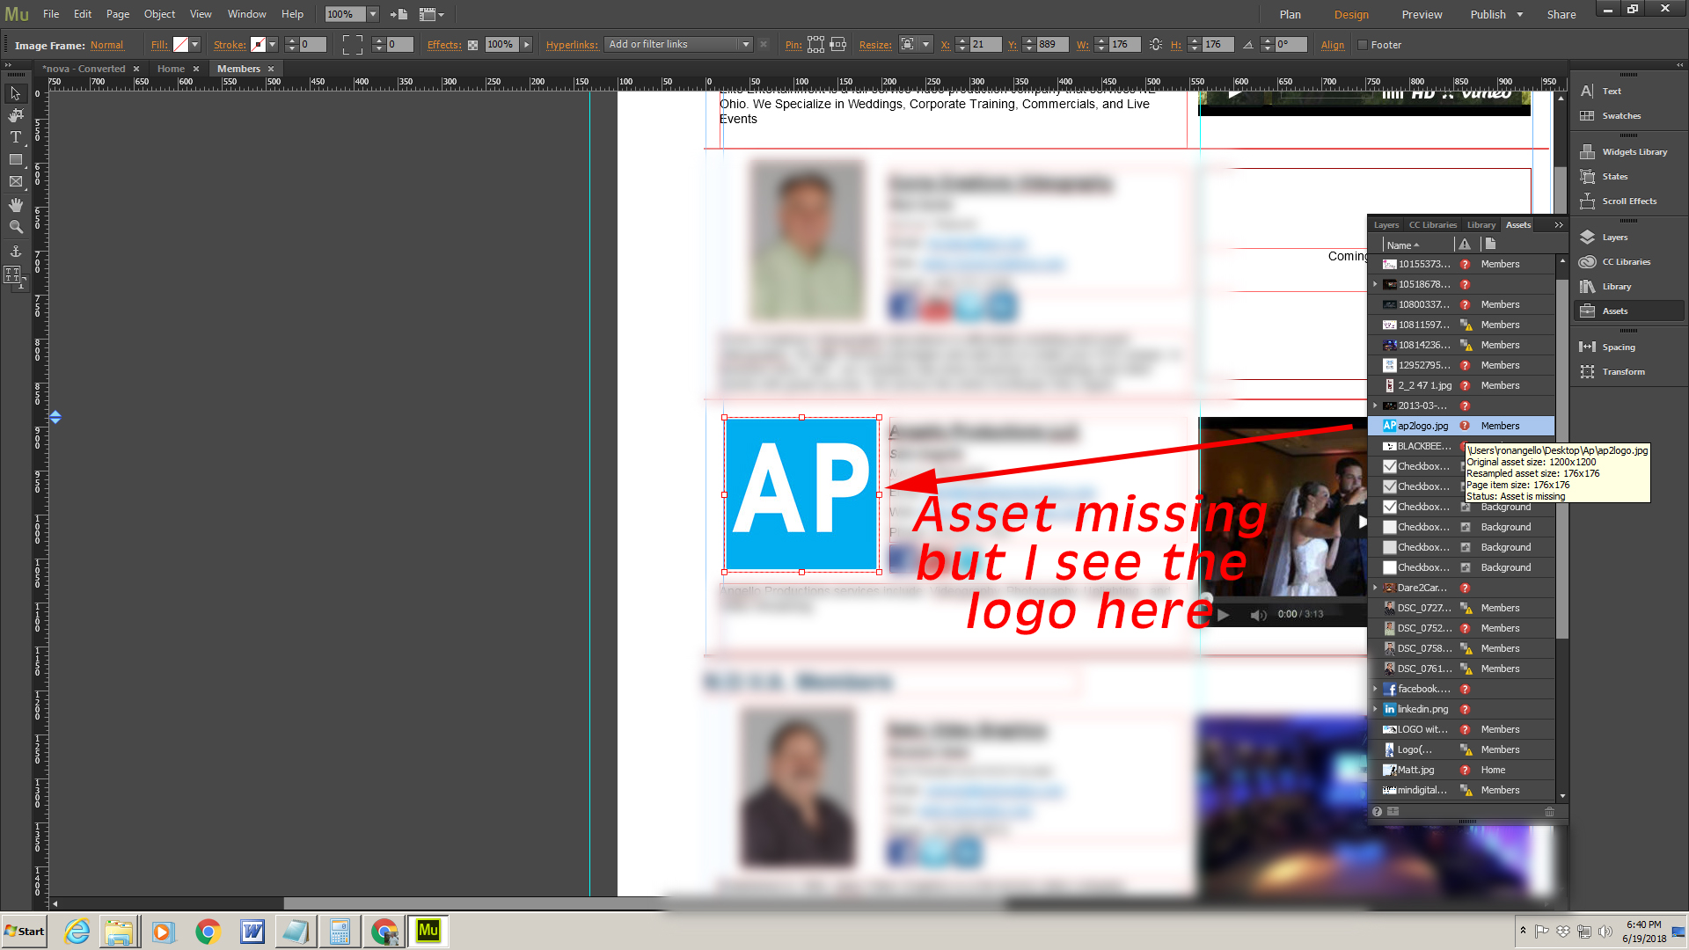Image resolution: width=1689 pixels, height=950 pixels.
Task: Click the Fill color swatch
Action: (x=180, y=44)
